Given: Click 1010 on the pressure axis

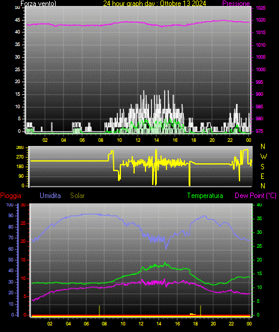Looking at the screenshot, I should pos(260,45).
